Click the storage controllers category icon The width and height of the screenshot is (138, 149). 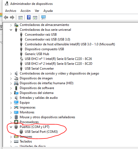[16, 25]
